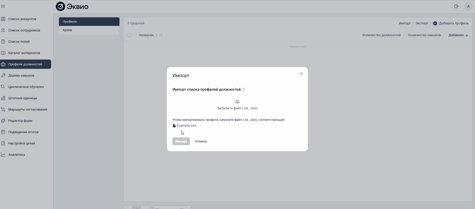This screenshot has width=475, height=209.
Task: Click Добавить профиль link
Action: (454, 23)
